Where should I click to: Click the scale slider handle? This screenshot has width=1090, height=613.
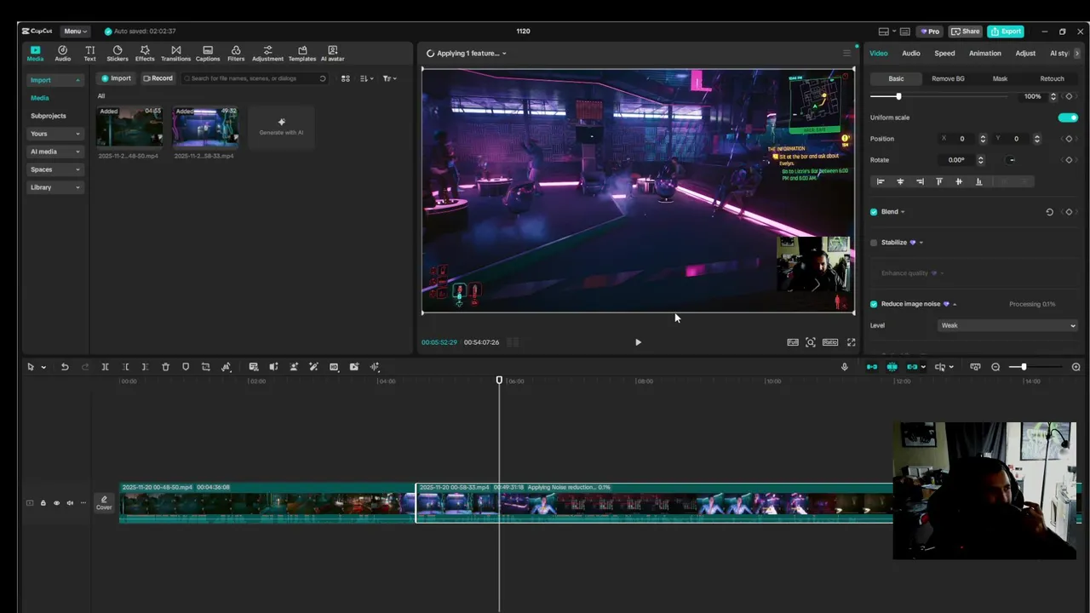coord(898,96)
